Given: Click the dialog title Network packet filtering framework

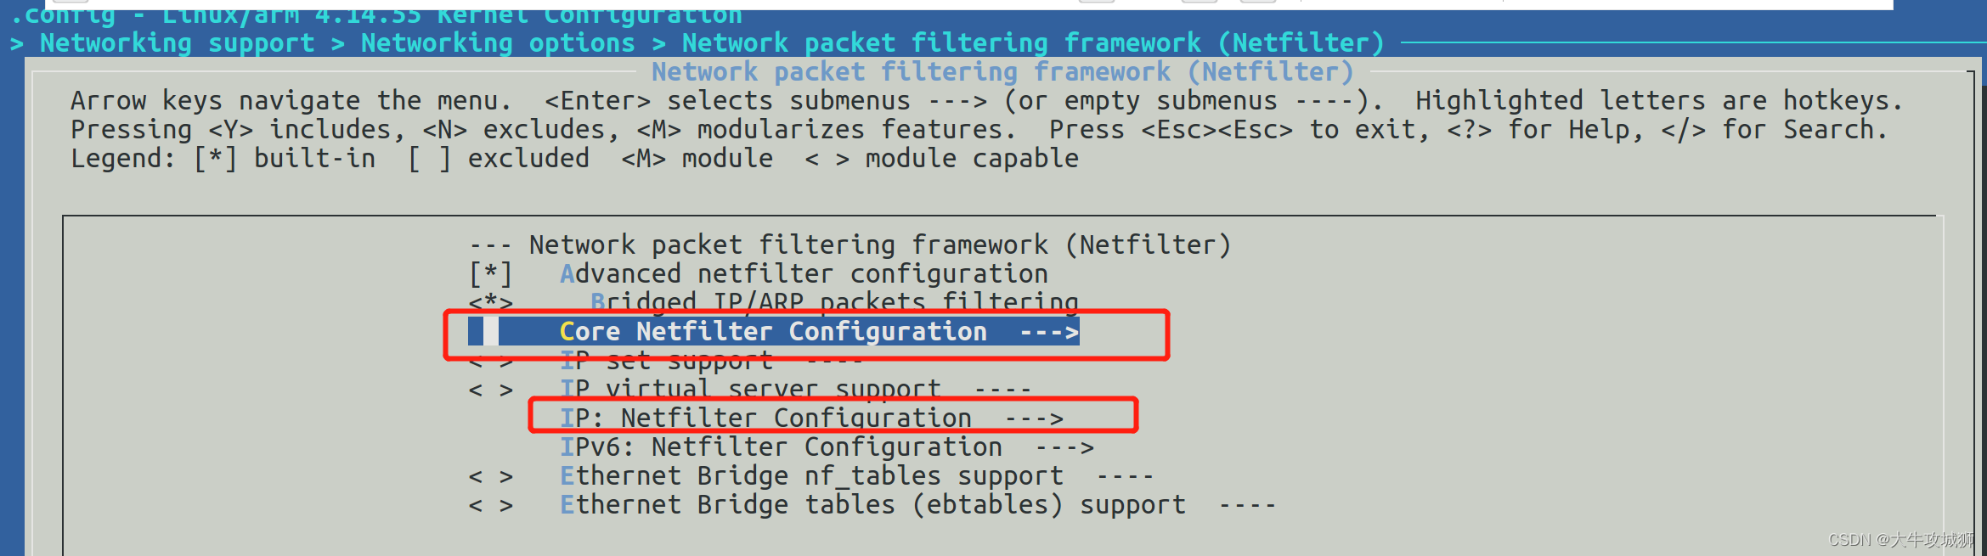Looking at the screenshot, I should coord(1002,71).
